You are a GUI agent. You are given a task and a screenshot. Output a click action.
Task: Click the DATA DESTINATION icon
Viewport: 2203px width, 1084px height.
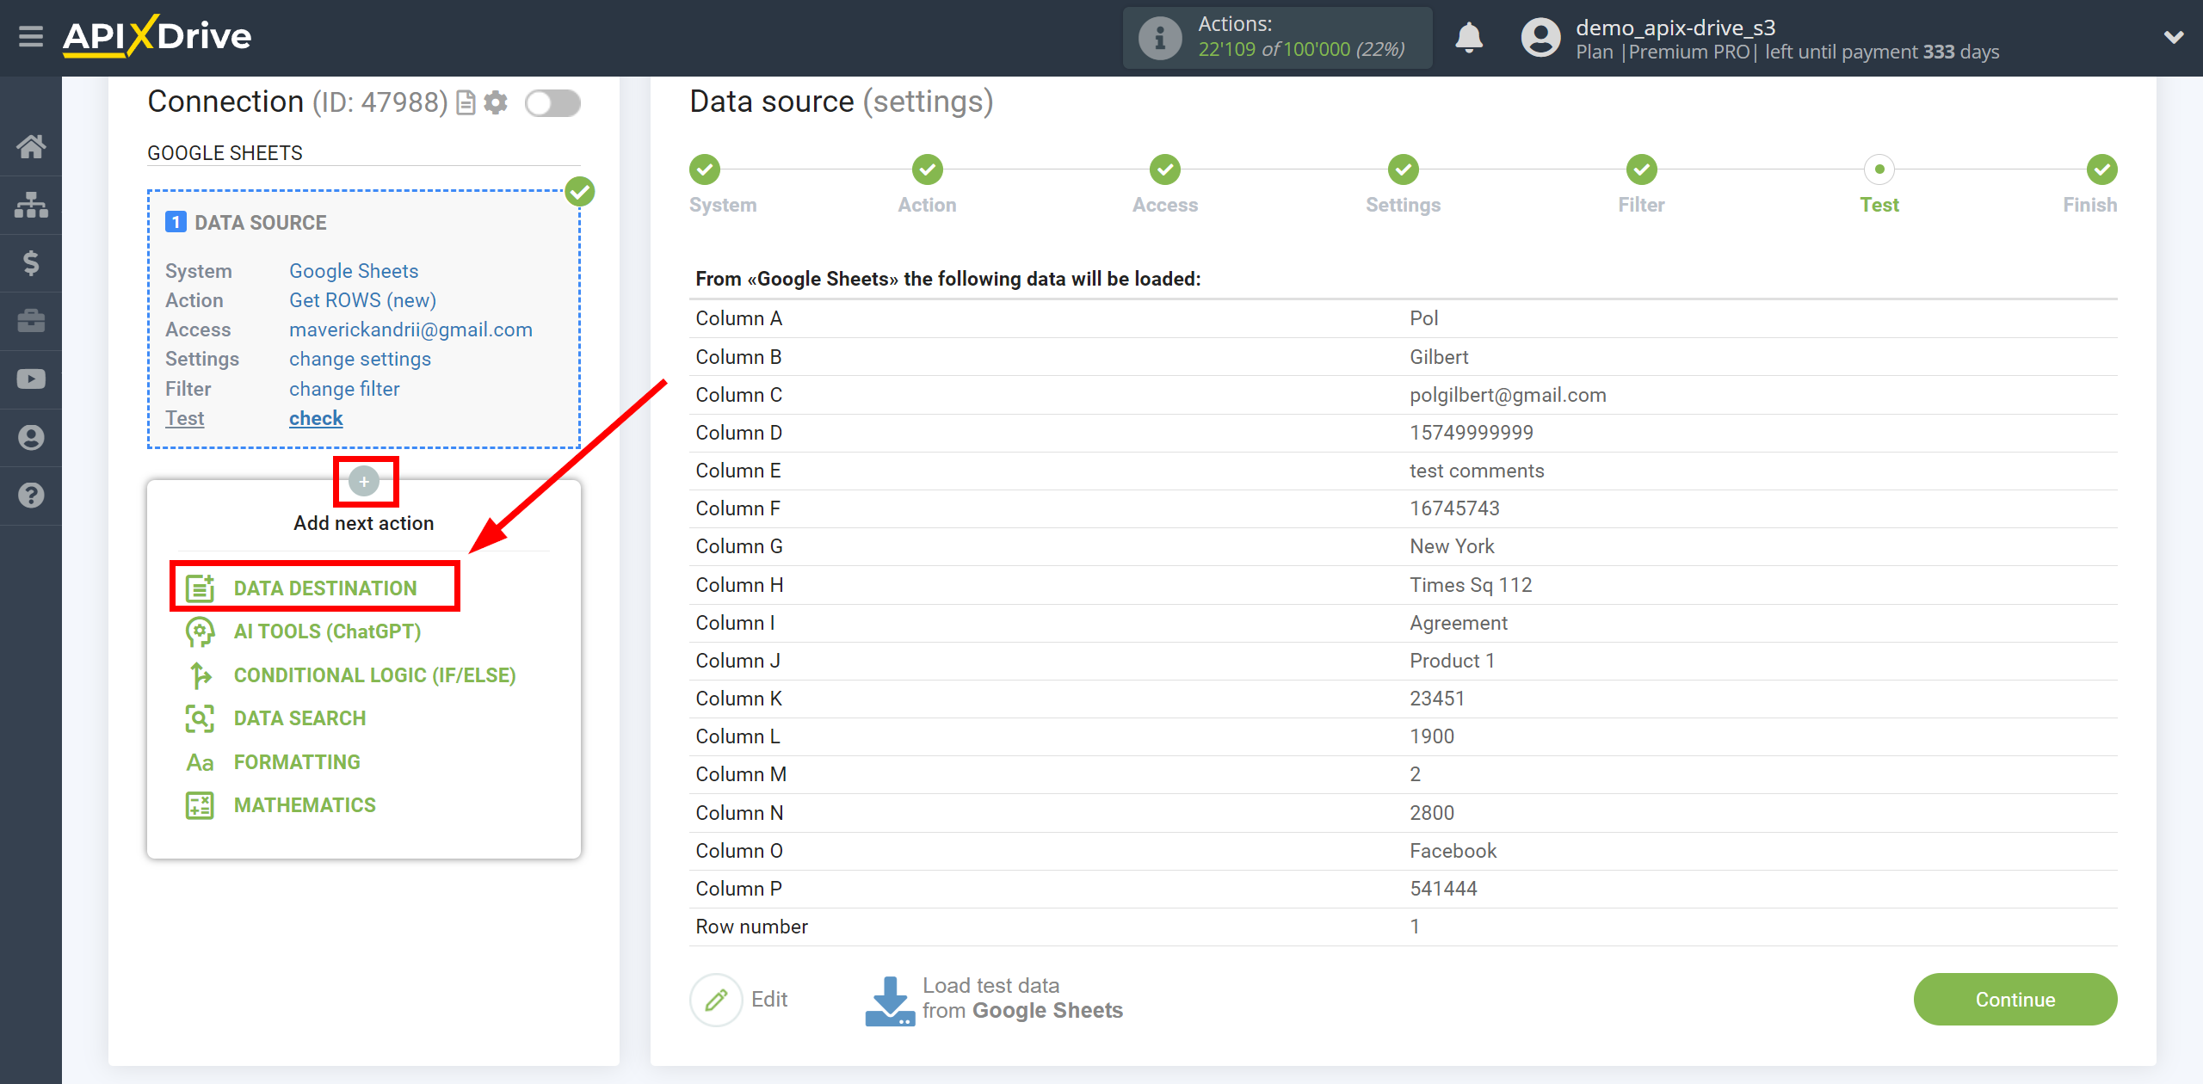point(198,586)
